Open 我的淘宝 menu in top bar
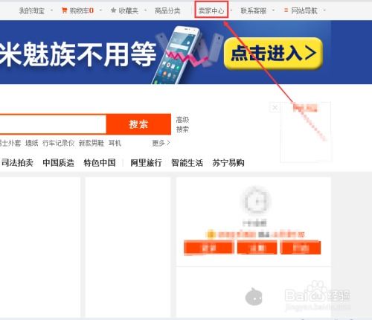Screen dimensions: 372x320 pos(32,10)
